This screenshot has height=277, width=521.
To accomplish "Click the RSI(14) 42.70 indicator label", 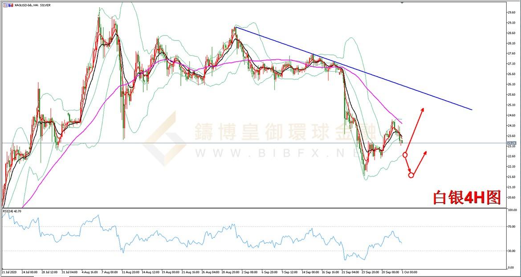I will click(x=12, y=211).
